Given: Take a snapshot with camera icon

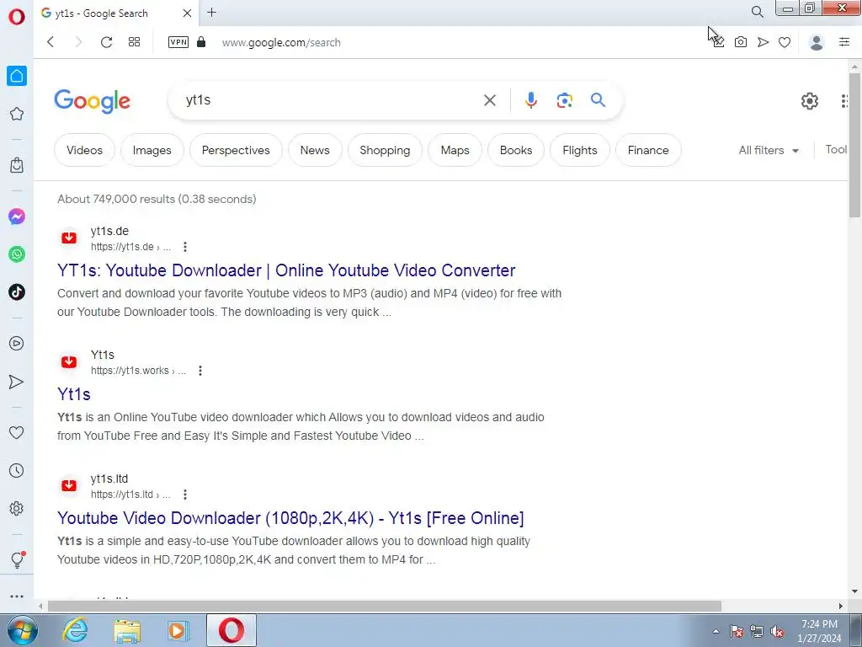Looking at the screenshot, I should (x=741, y=42).
